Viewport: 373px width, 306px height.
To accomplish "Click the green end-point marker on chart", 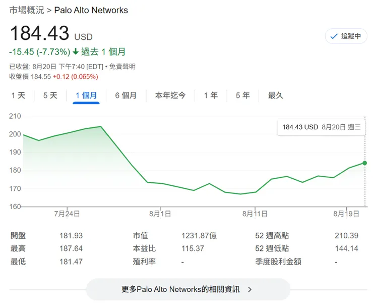I will click(364, 163).
